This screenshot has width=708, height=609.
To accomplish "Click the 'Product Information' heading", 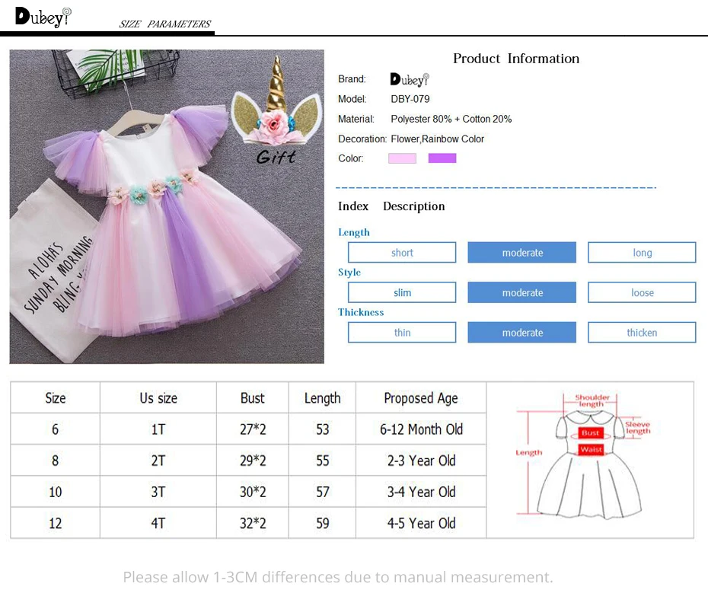I will tap(516, 59).
